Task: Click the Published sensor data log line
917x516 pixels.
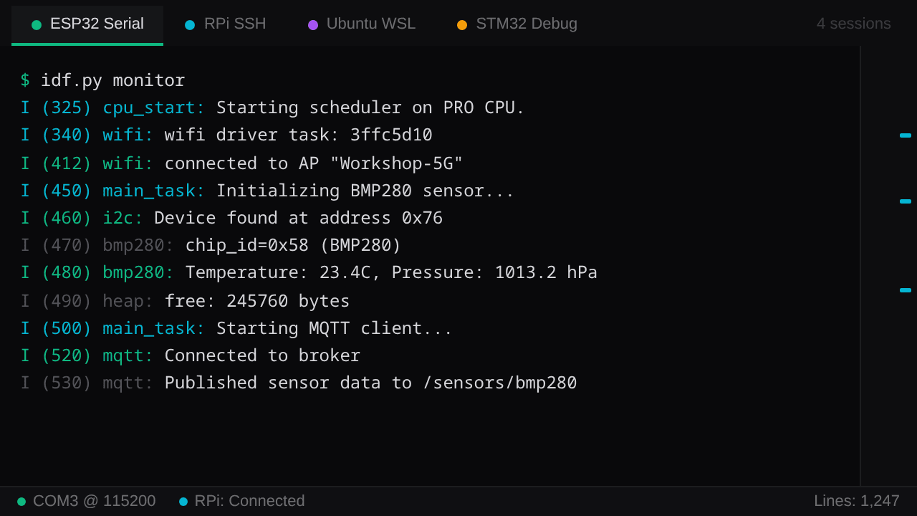Action: coord(298,383)
